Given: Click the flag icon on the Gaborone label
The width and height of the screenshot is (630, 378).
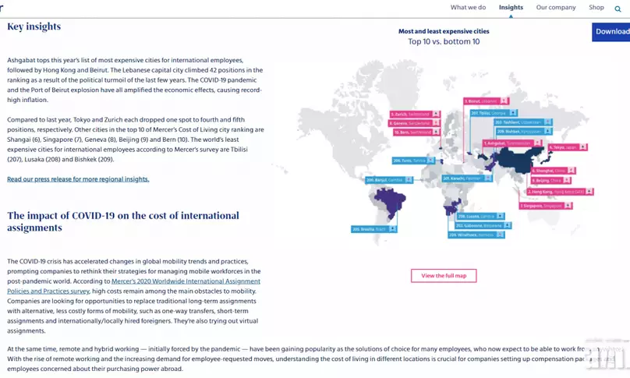Looking at the screenshot, I should point(507,225).
